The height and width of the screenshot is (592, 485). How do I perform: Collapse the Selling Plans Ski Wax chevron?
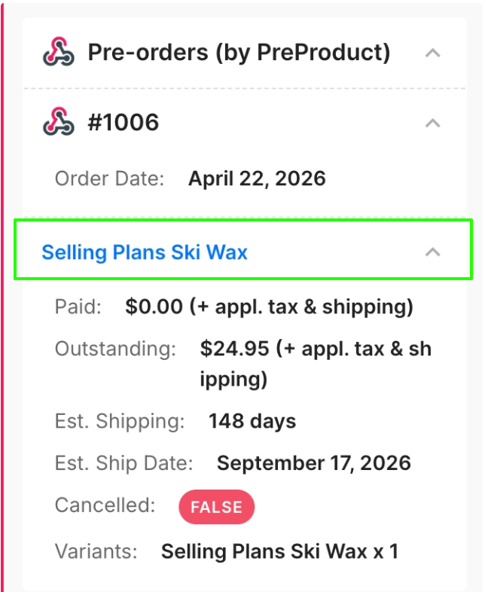(x=432, y=252)
